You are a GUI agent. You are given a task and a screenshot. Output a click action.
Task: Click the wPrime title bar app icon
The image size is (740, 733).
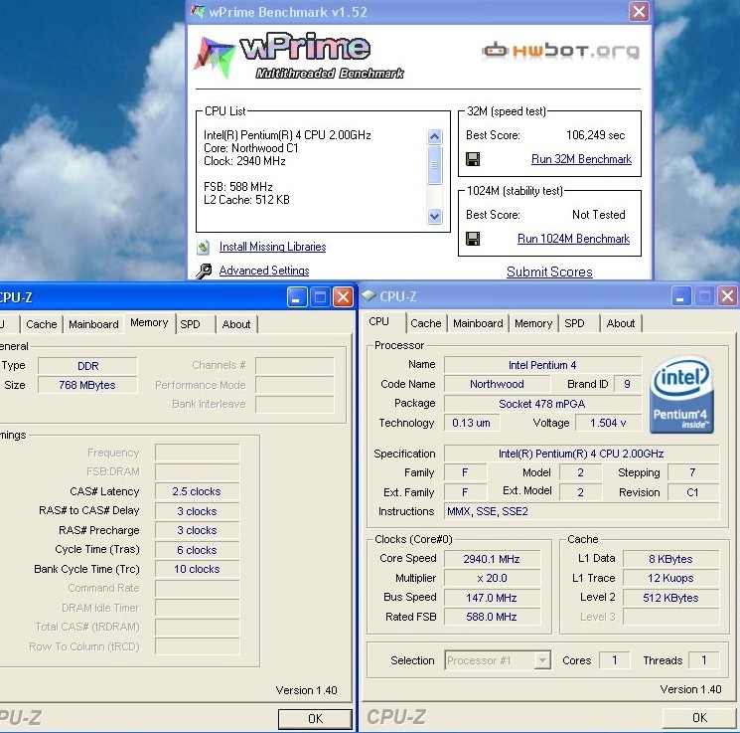[x=198, y=11]
